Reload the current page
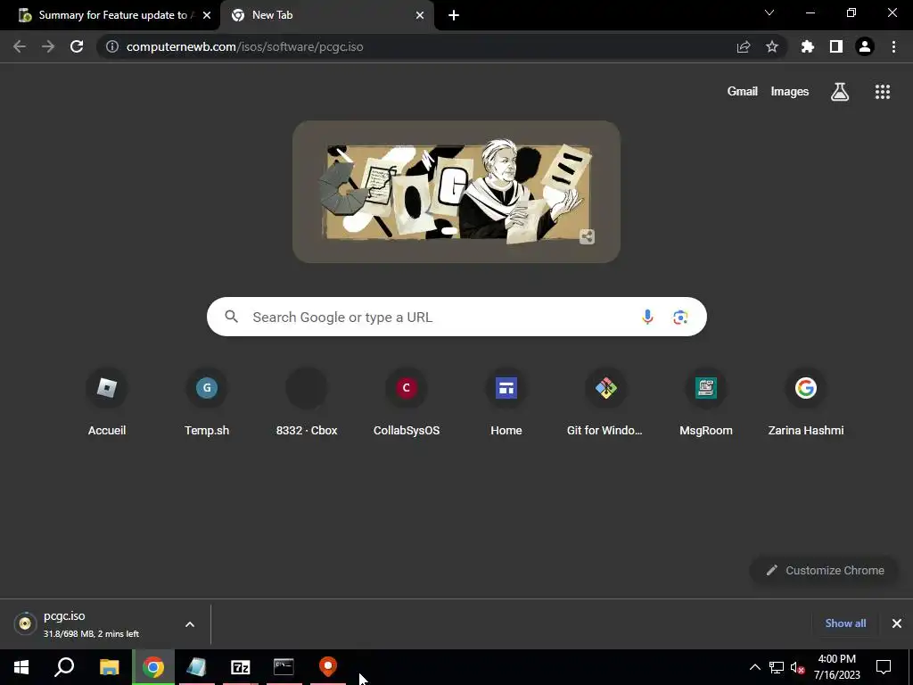The width and height of the screenshot is (913, 685). pyautogui.click(x=77, y=46)
